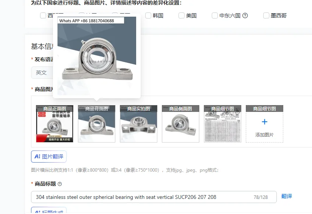The height and width of the screenshot is (214, 312).
Task: Click the 翻译 link beside title field
Action: (287, 196)
